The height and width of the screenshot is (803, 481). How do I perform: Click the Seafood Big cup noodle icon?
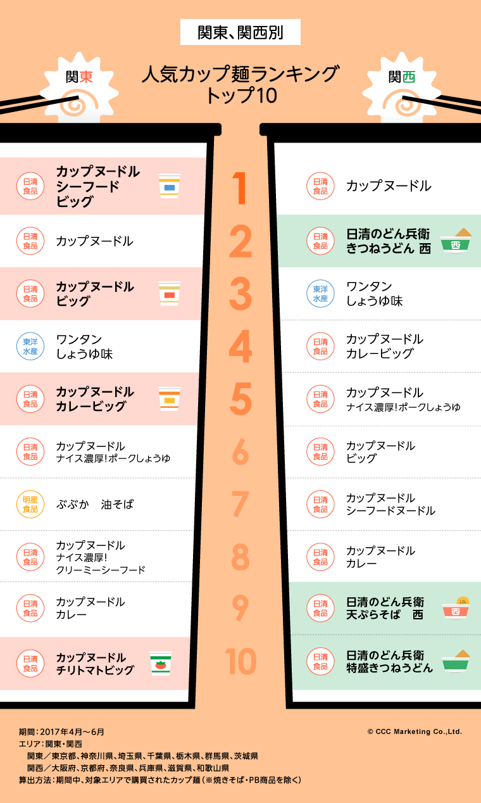click(169, 187)
